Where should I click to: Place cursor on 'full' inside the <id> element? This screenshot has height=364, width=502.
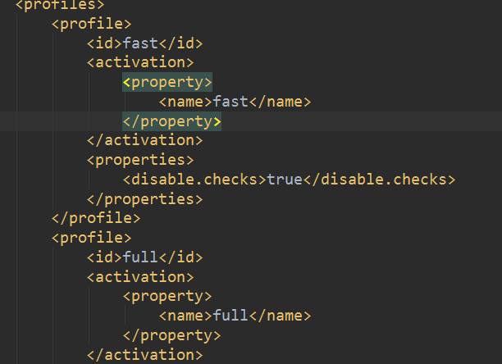pyautogui.click(x=140, y=257)
